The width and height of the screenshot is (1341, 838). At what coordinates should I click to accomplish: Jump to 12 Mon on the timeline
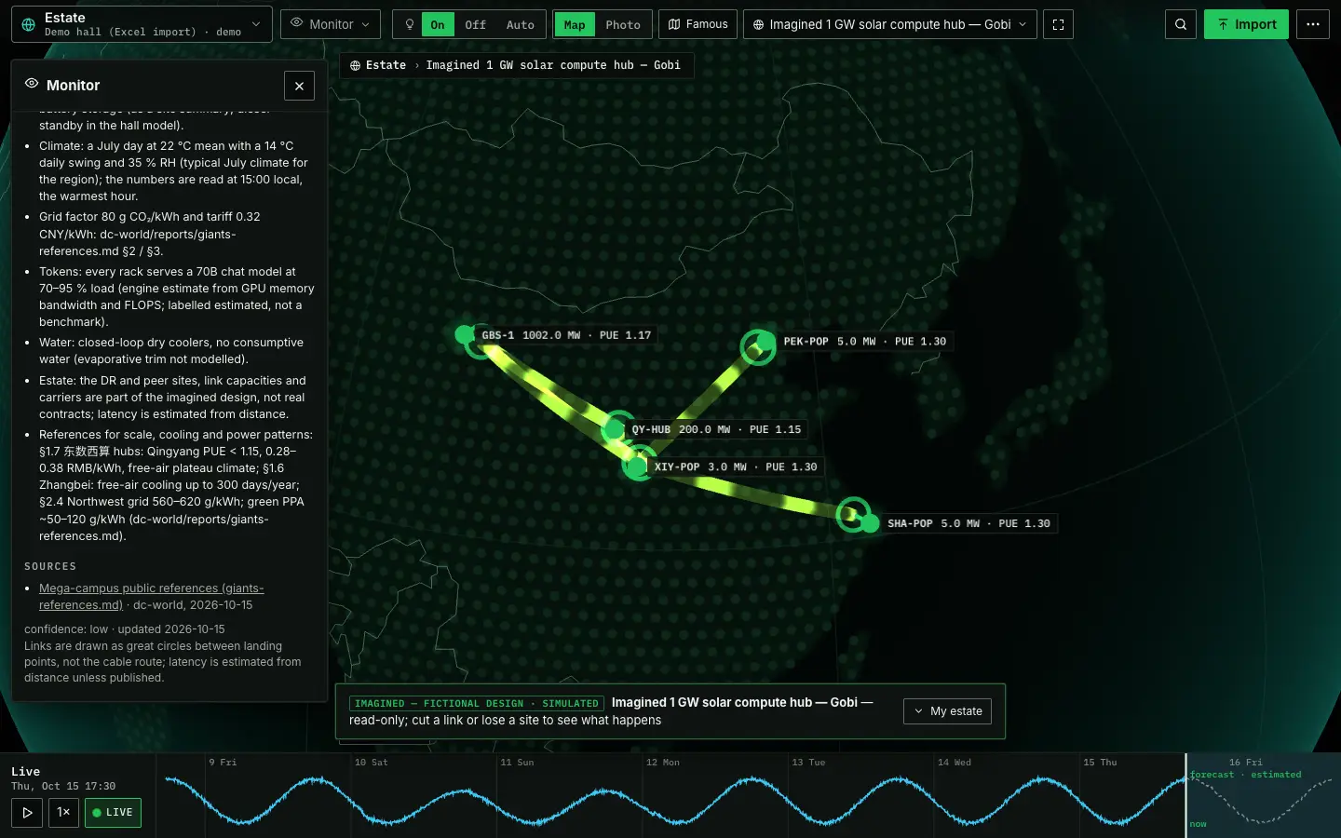coord(663,763)
